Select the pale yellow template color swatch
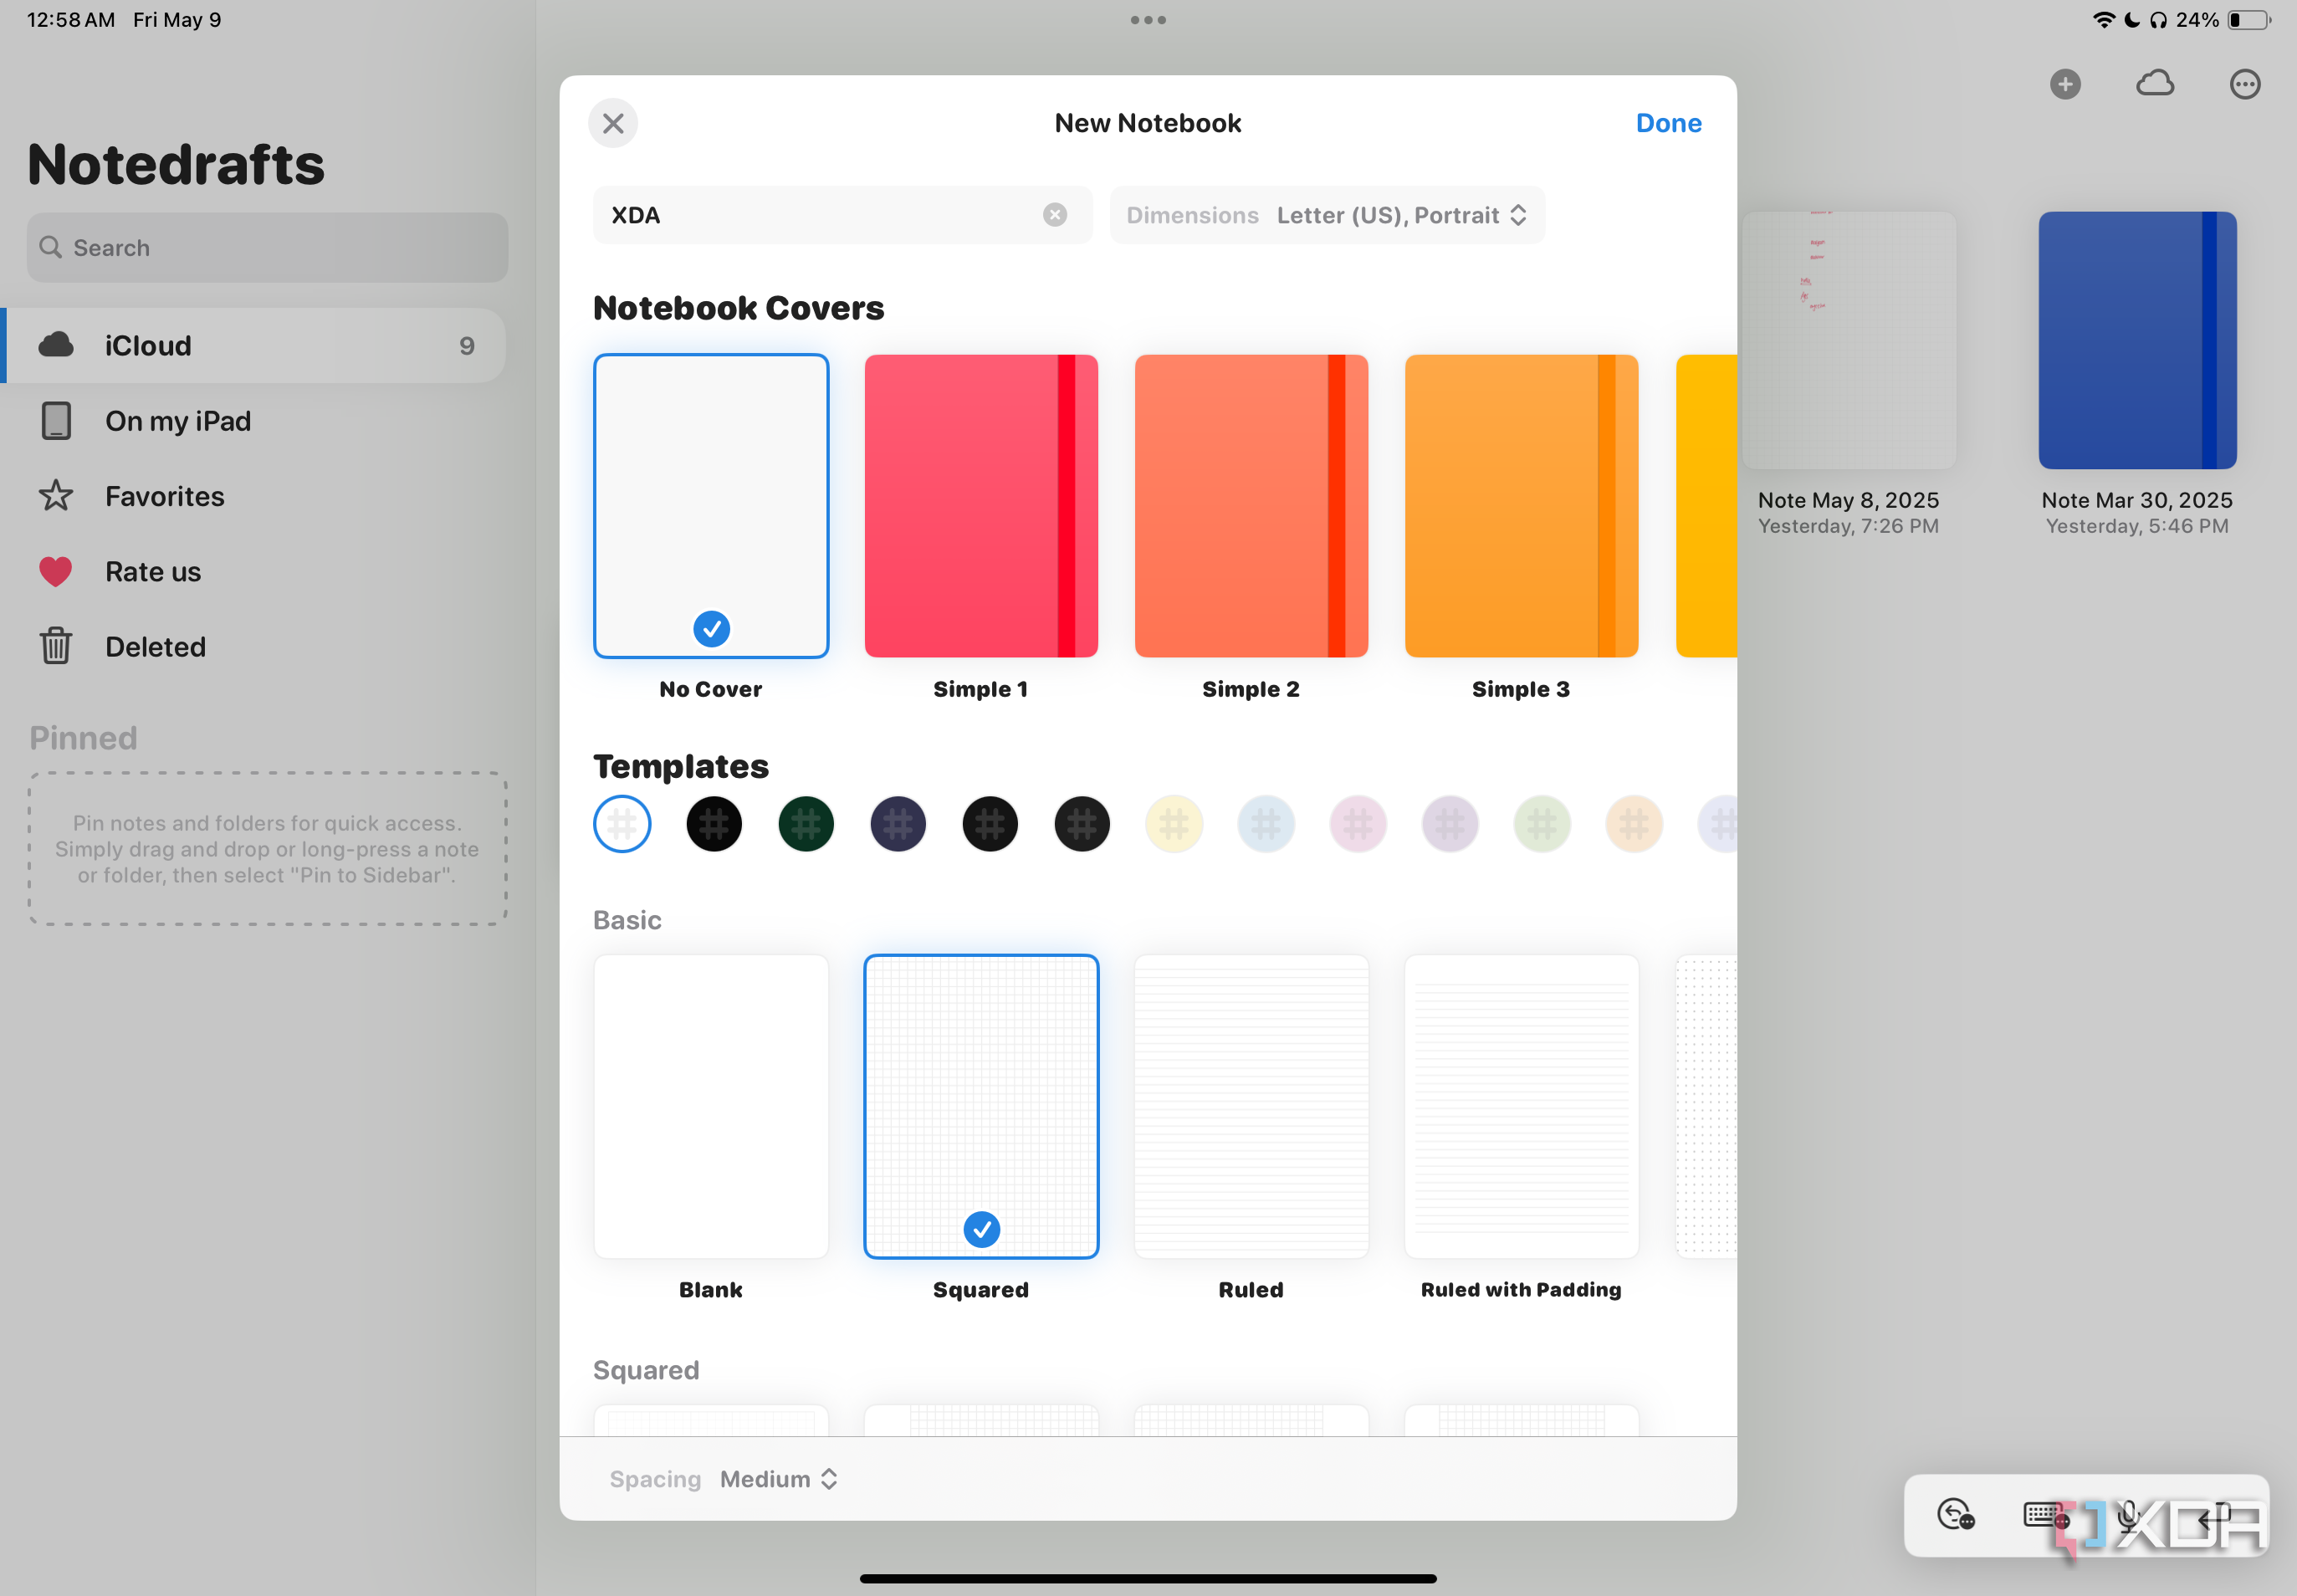 (x=1174, y=824)
